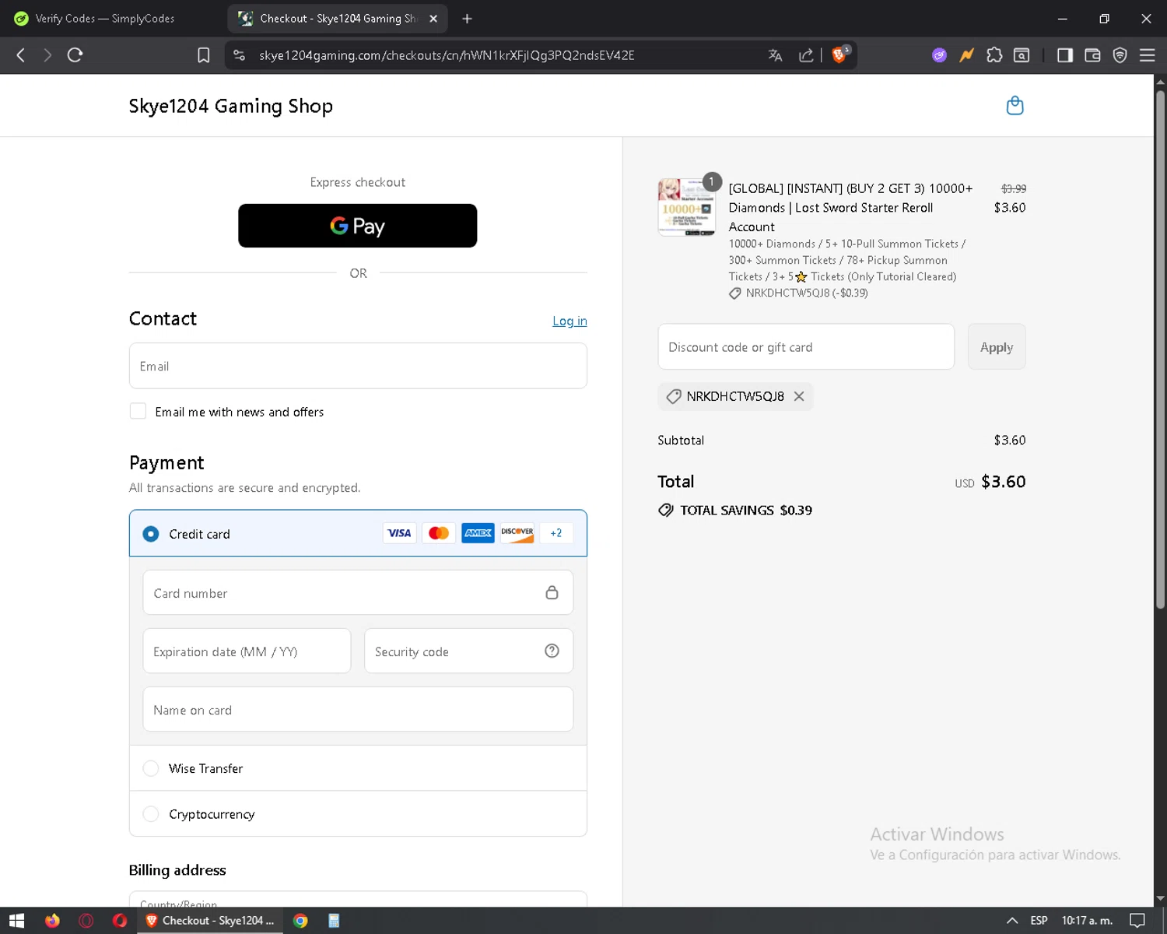Click the share page icon
Image resolution: width=1167 pixels, height=934 pixels.
806,55
